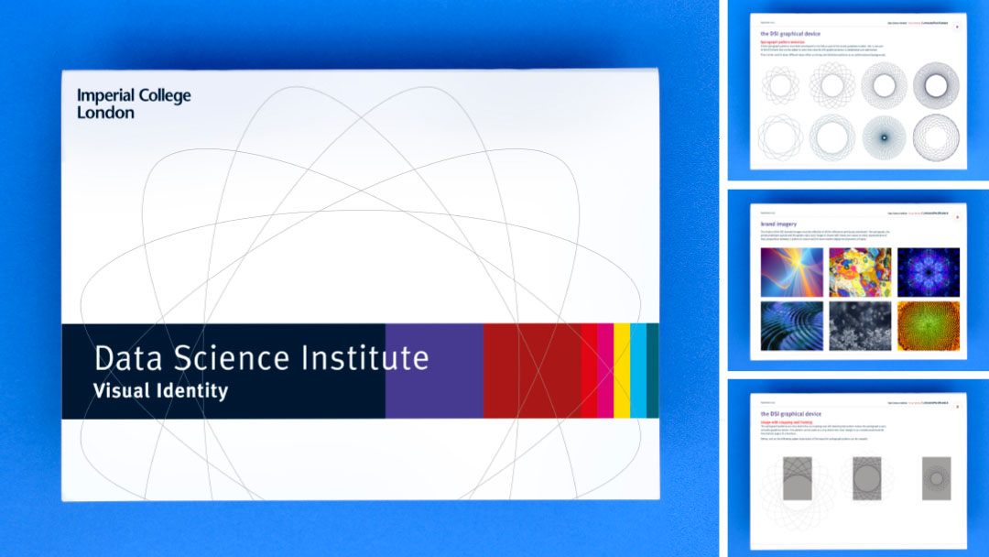Pick the magenta stripe
Image resolution: width=989 pixels, height=557 pixels.
(605, 371)
